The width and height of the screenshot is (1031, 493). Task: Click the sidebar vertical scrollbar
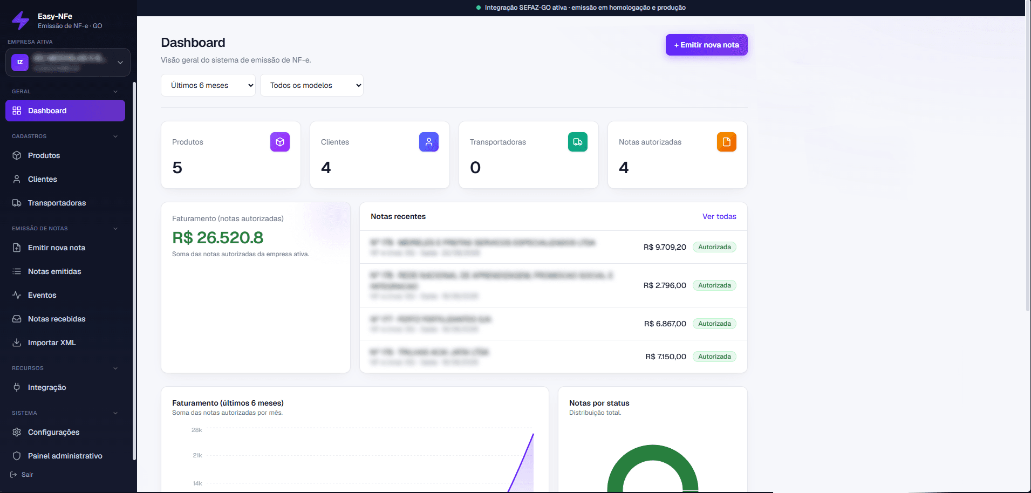point(134,271)
